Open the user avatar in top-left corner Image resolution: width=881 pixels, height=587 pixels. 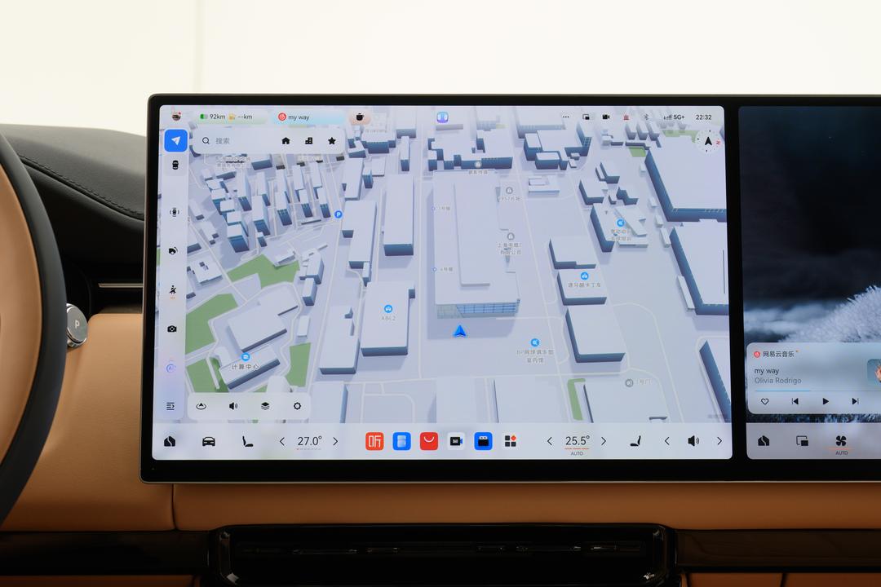click(176, 116)
